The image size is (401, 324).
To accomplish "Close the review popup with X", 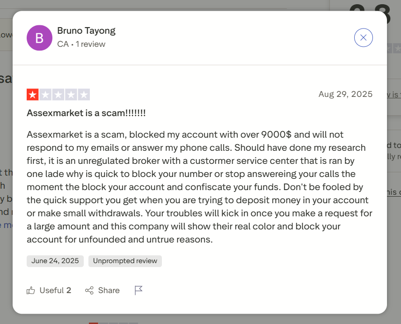I will coord(363,38).
